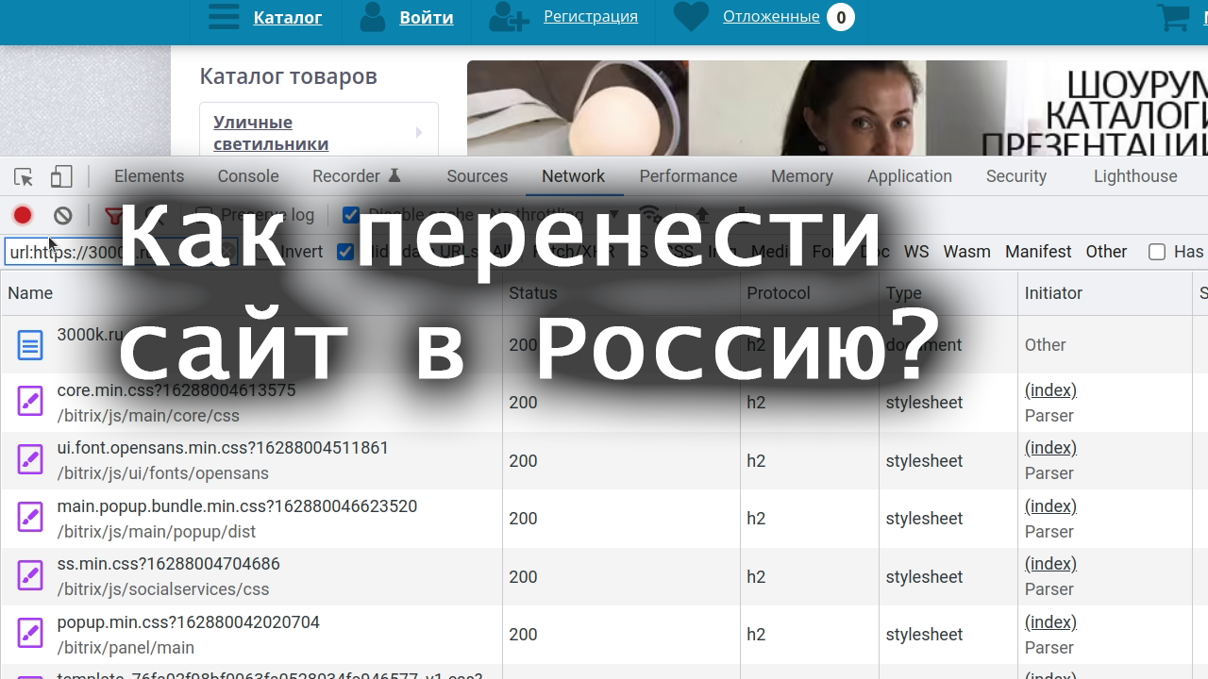Open the Каталог link
The image size is (1208, 679).
click(x=288, y=18)
